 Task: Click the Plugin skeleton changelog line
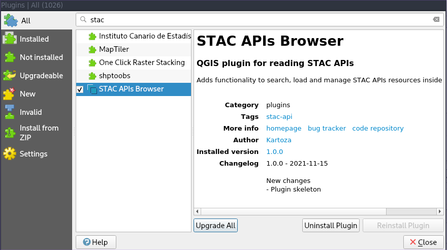[294, 190]
